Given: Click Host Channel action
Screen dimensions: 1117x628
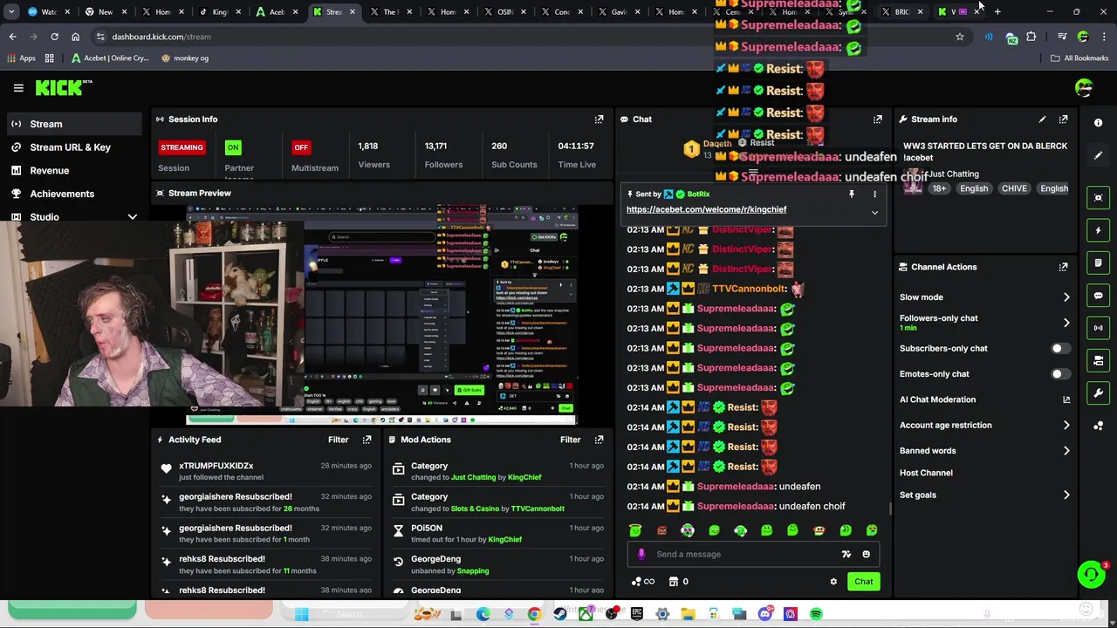Looking at the screenshot, I should click(x=926, y=473).
